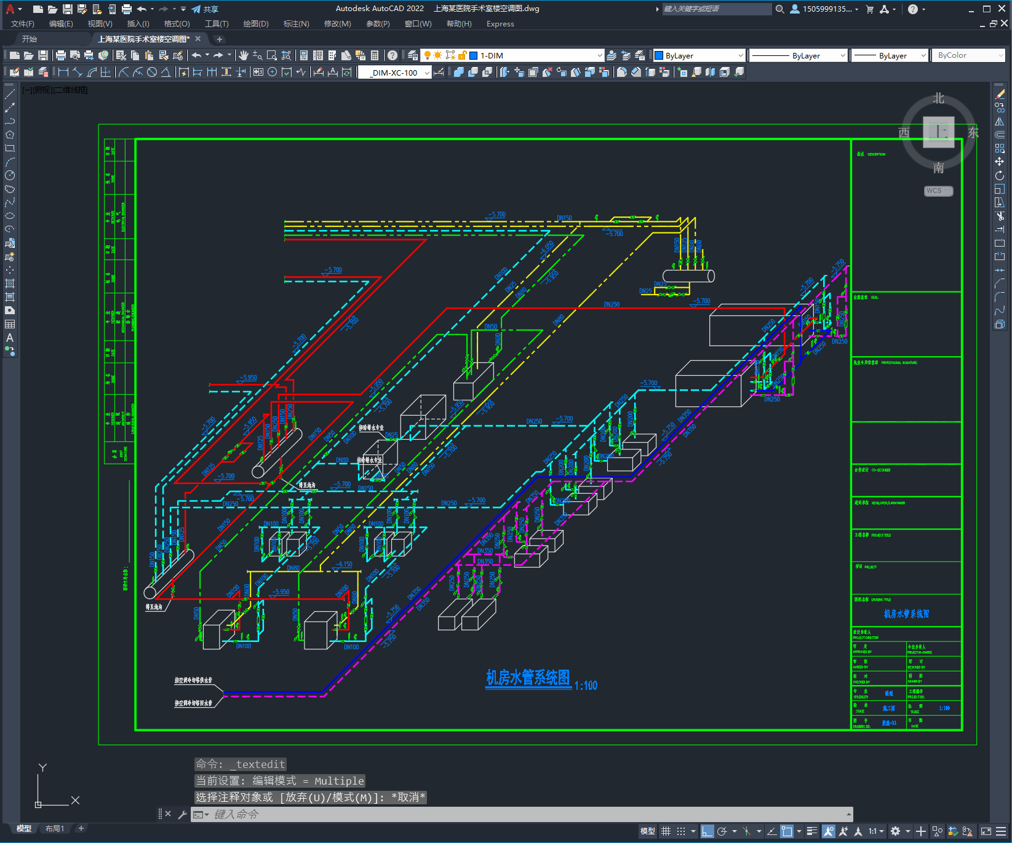The width and height of the screenshot is (1012, 843).
Task: Open the 标注(N) menu
Action: coord(296,24)
